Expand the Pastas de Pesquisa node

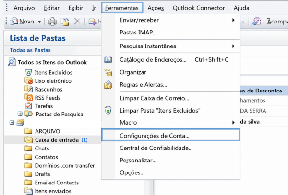[20, 114]
